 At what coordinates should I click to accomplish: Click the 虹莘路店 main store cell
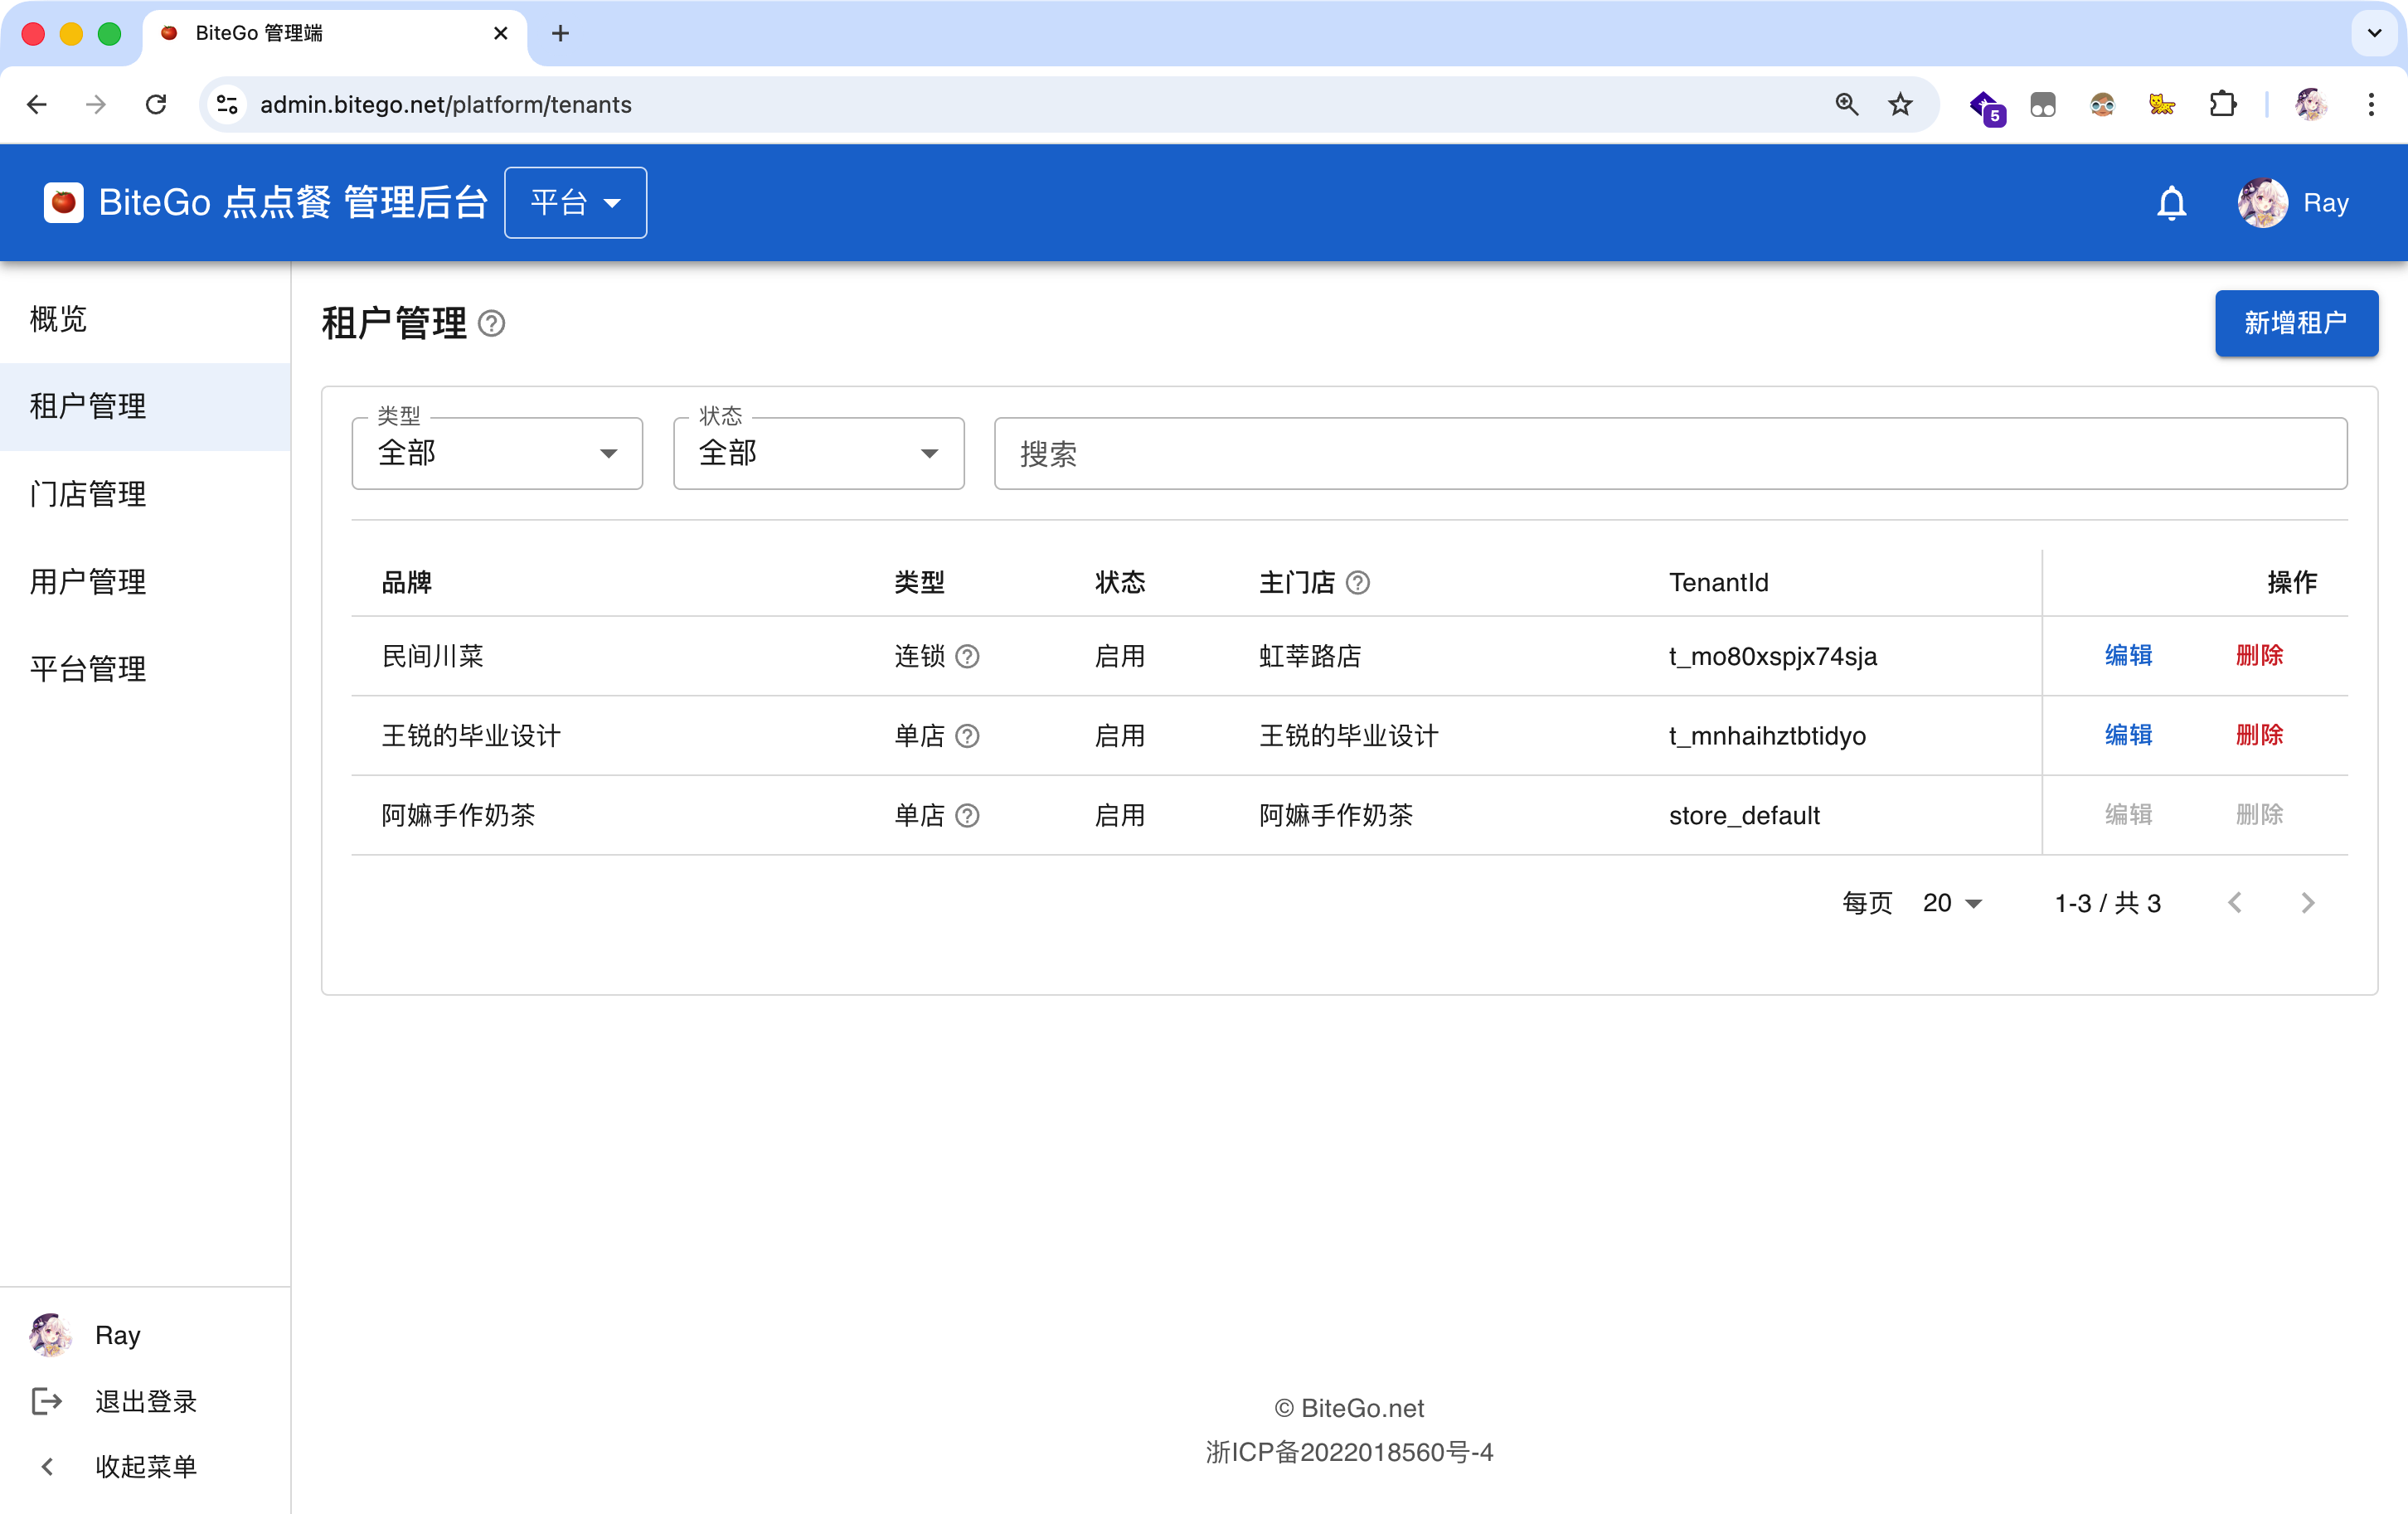pyautogui.click(x=1310, y=656)
